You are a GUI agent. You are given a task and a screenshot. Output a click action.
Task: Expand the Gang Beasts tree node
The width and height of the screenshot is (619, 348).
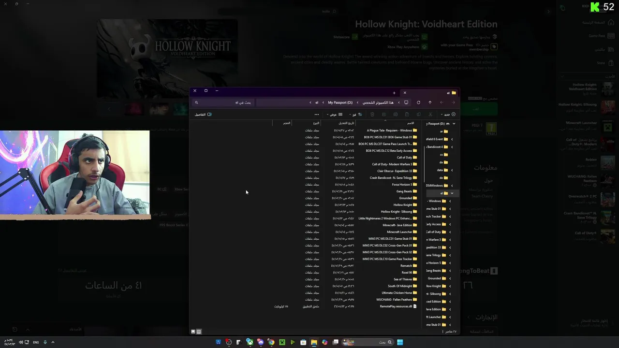pyautogui.click(x=450, y=271)
